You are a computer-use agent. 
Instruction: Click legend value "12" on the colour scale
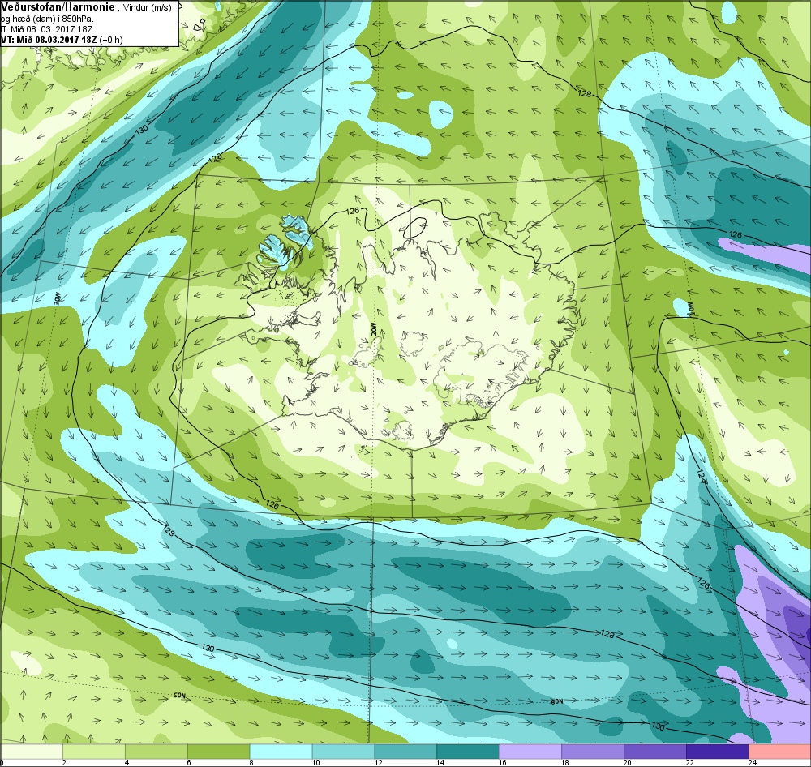pos(378,762)
